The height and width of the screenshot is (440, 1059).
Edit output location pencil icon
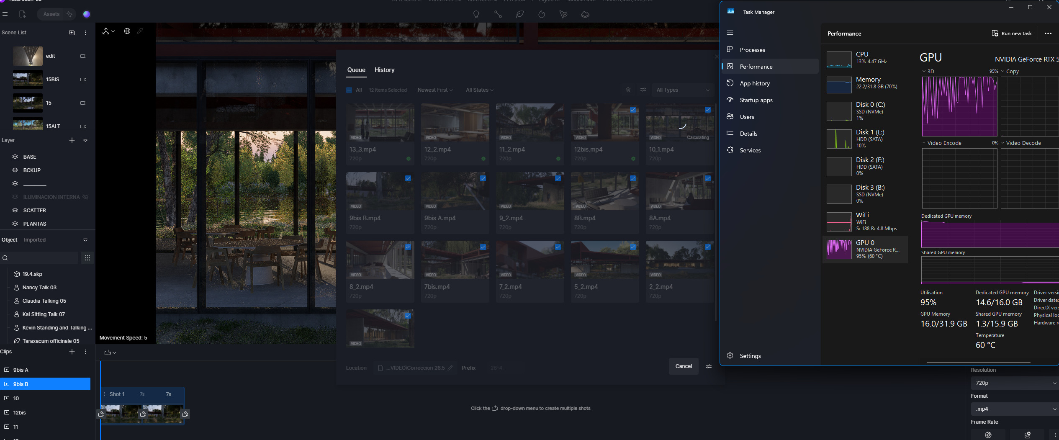click(x=450, y=368)
